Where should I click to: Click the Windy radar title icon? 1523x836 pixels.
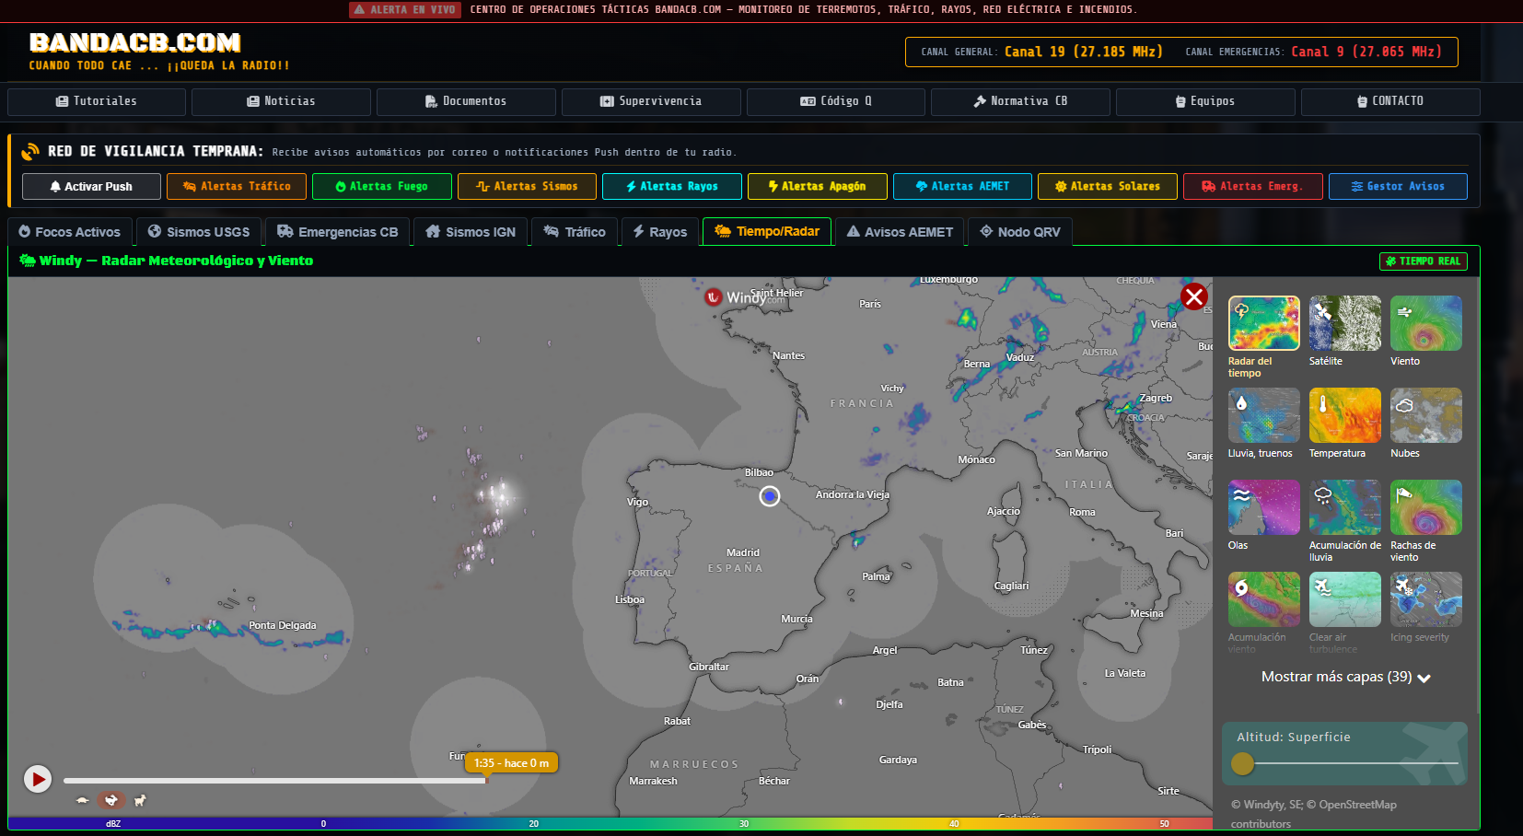(x=28, y=261)
